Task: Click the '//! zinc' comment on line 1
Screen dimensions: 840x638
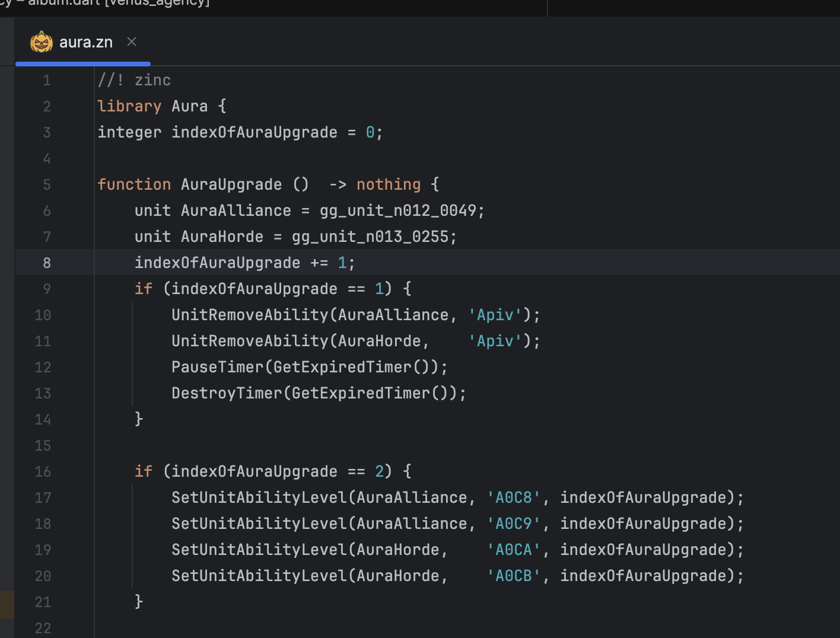Action: pos(134,80)
